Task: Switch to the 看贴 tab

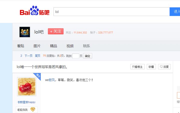Action: 20,46
